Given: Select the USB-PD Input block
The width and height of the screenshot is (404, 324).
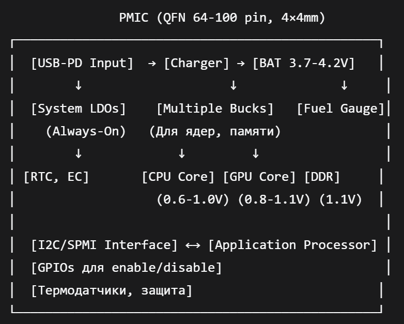Looking at the screenshot, I should point(82,63).
